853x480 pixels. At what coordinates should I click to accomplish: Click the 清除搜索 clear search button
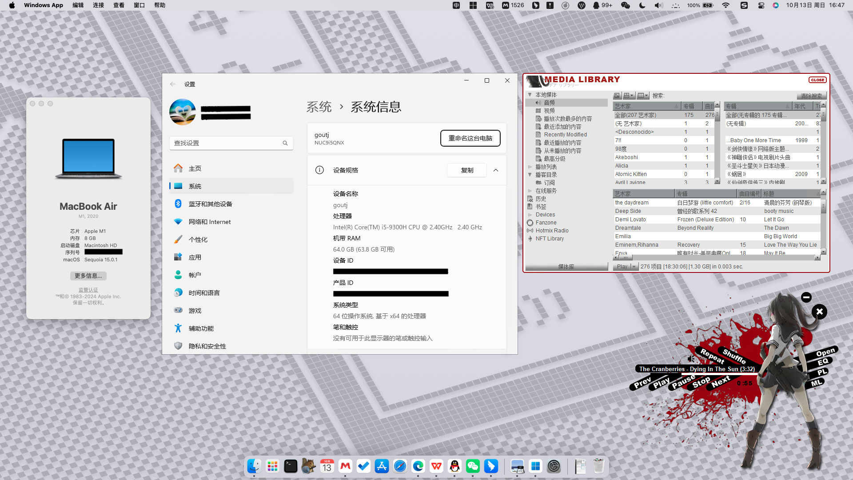point(811,96)
